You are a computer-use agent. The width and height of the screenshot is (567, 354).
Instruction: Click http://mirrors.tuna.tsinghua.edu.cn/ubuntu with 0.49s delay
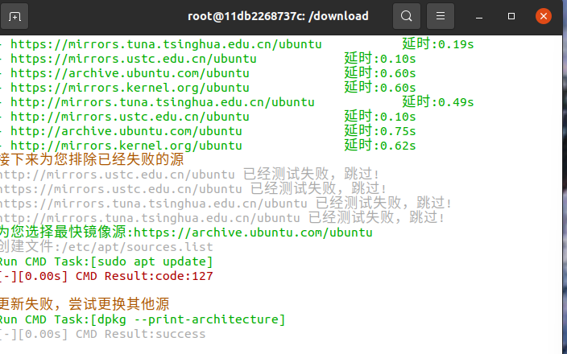tap(163, 102)
